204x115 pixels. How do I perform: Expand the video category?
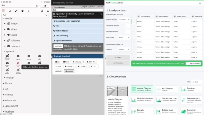click(5, 29)
